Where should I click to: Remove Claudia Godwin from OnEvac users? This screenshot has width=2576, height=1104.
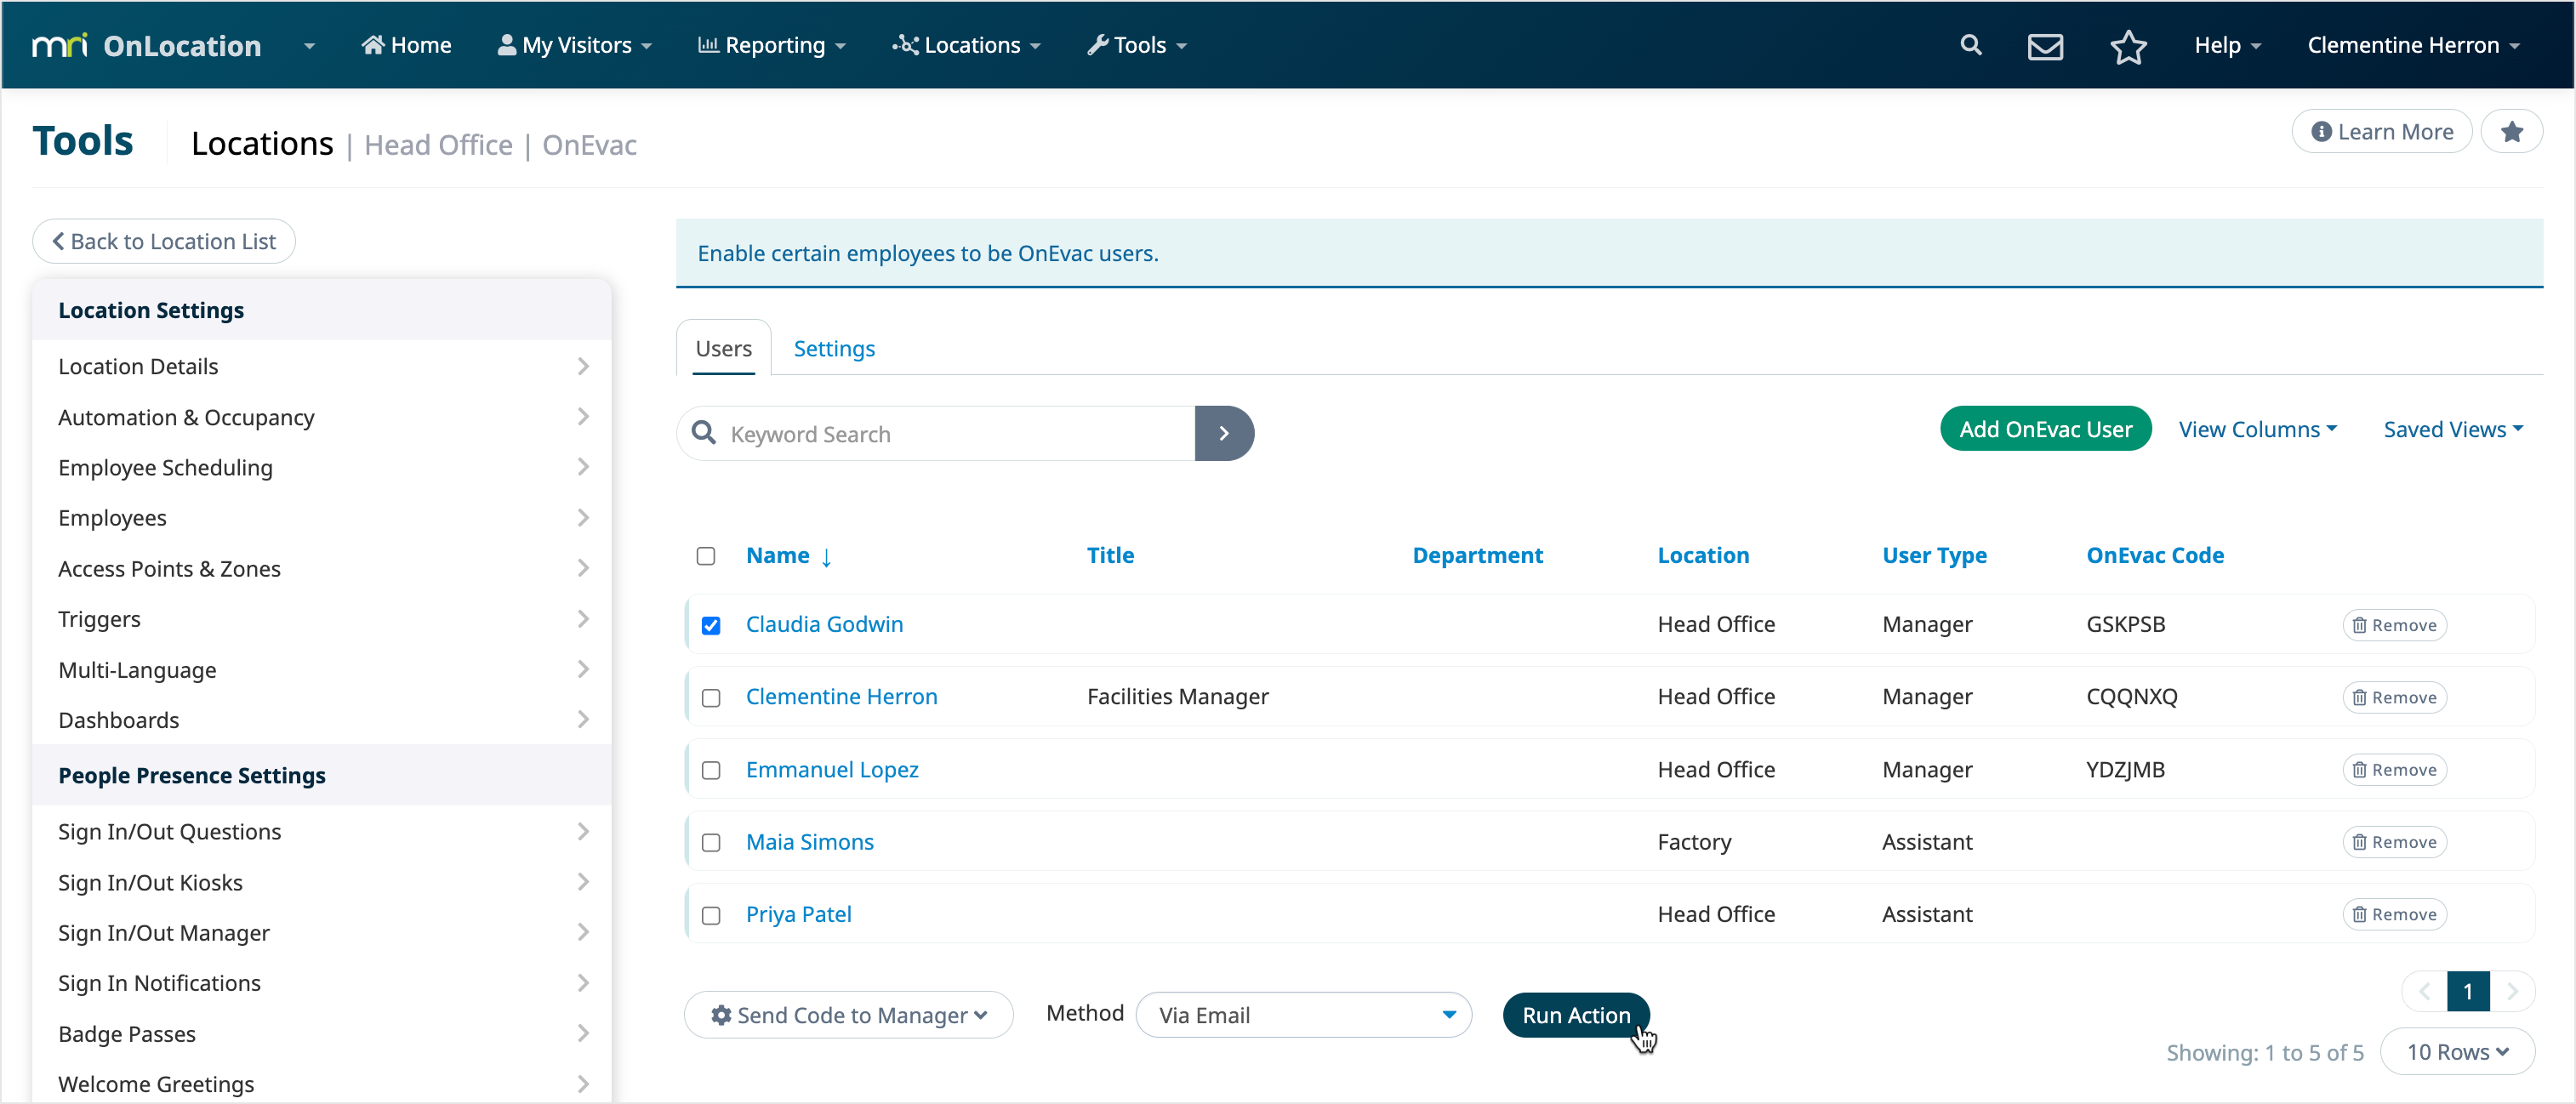coord(2394,625)
